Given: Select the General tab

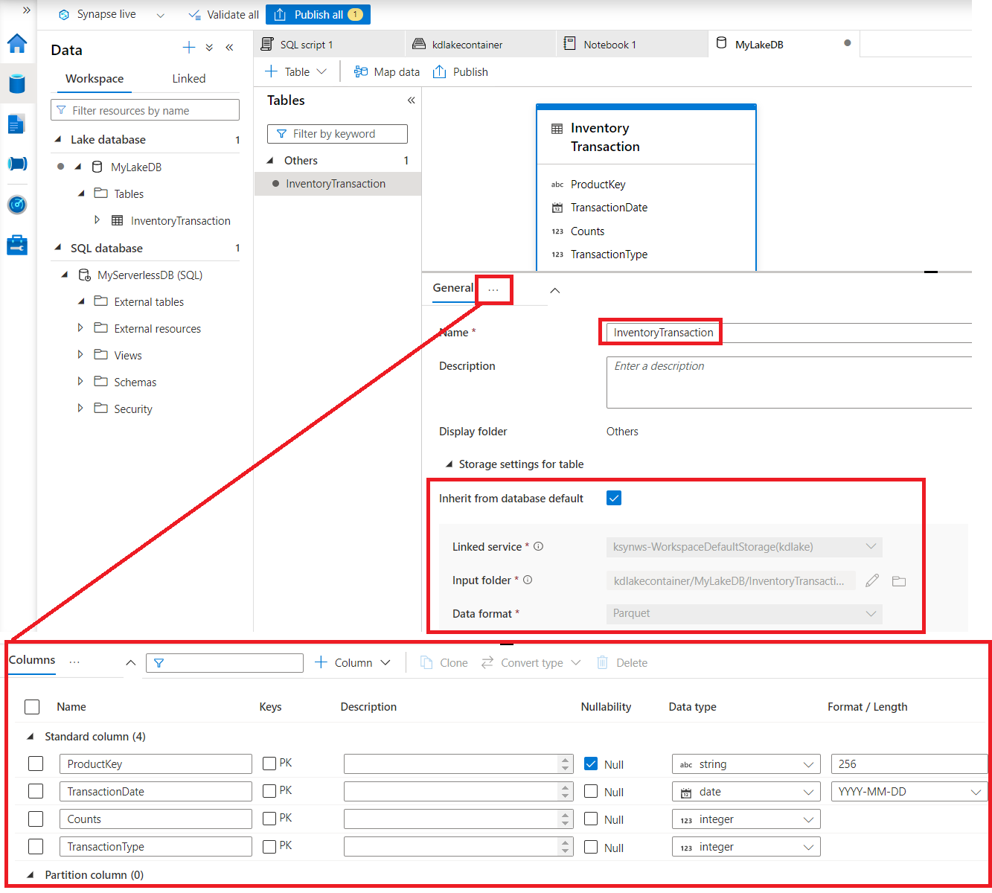Looking at the screenshot, I should (x=452, y=288).
